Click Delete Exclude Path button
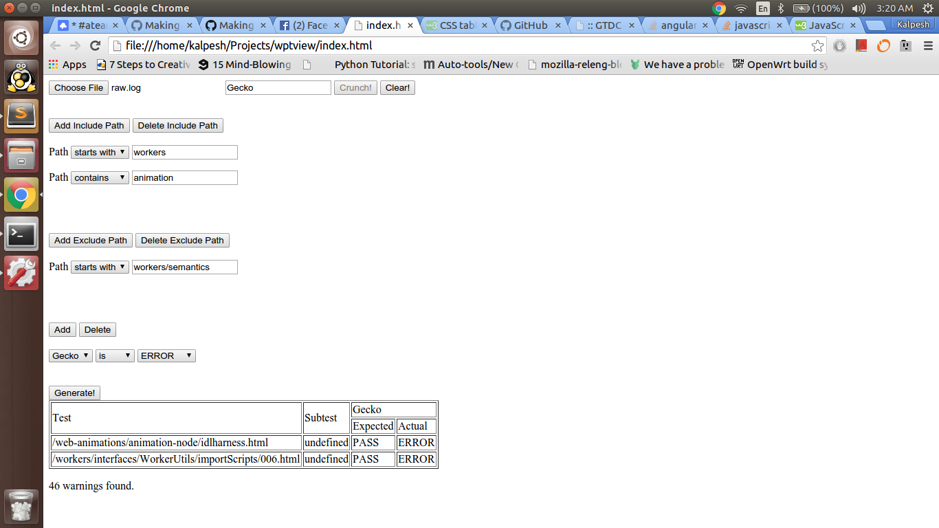The image size is (939, 528). coord(182,240)
